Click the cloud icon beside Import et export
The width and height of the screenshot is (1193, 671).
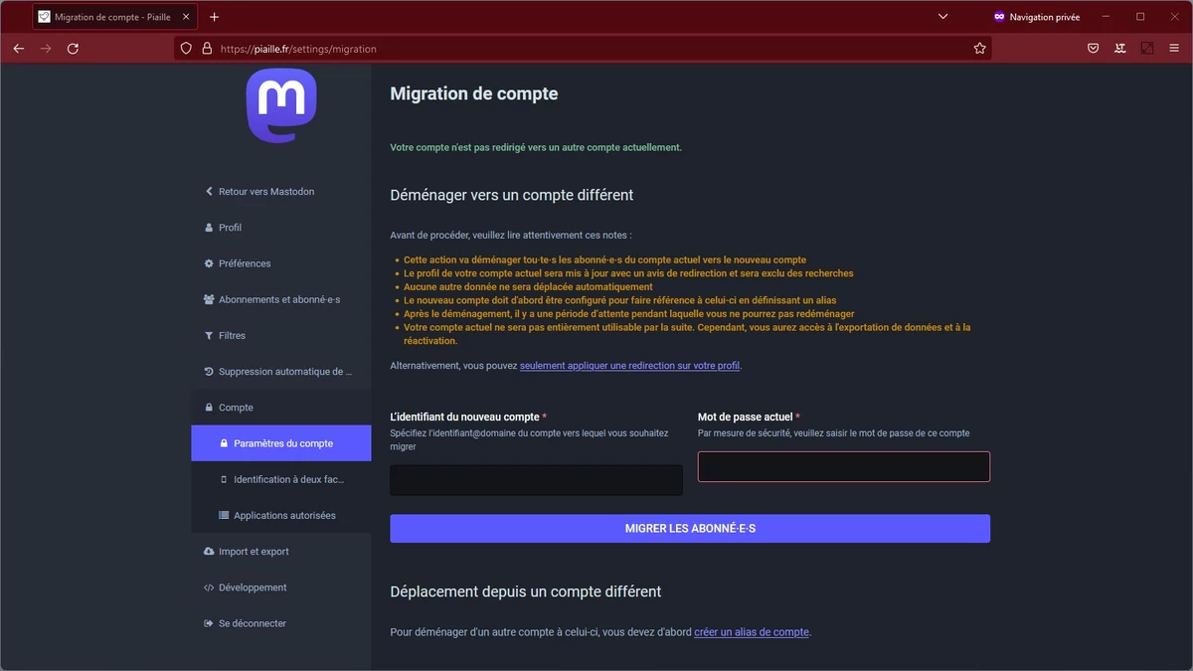click(209, 552)
